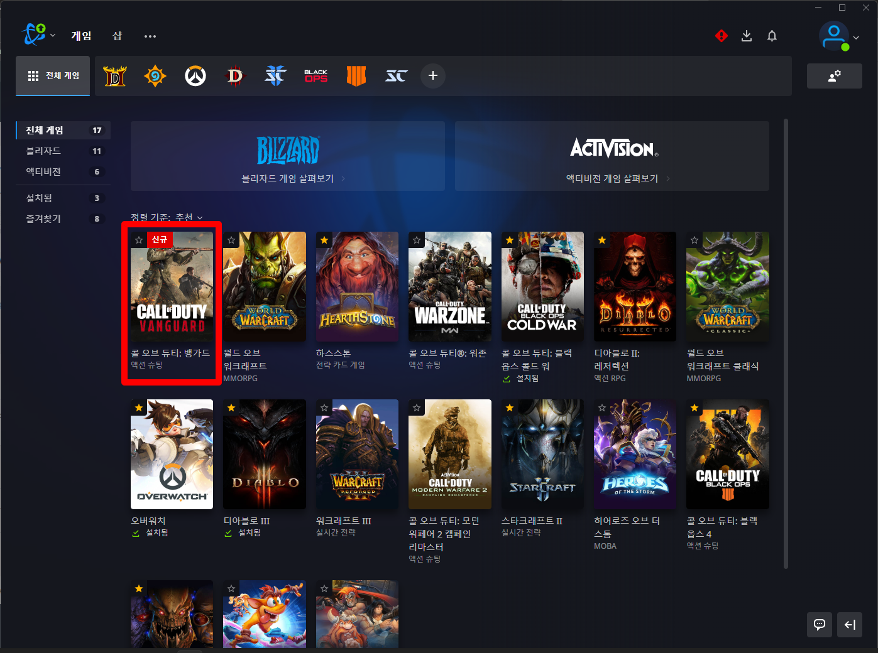Open the Modern Warfare 2 Campaign cover
This screenshot has width=878, height=653.
click(x=450, y=454)
